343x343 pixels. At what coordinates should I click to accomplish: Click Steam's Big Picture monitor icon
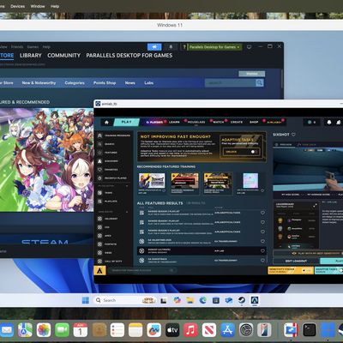(x=250, y=46)
